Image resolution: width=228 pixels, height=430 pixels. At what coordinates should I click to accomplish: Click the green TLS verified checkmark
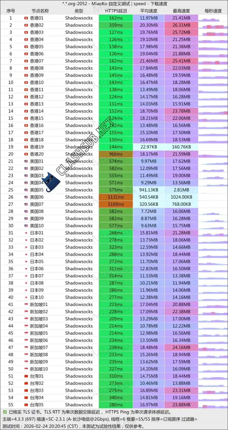(5, 412)
